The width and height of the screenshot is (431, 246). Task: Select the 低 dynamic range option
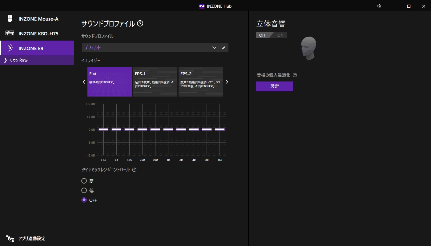point(84,190)
